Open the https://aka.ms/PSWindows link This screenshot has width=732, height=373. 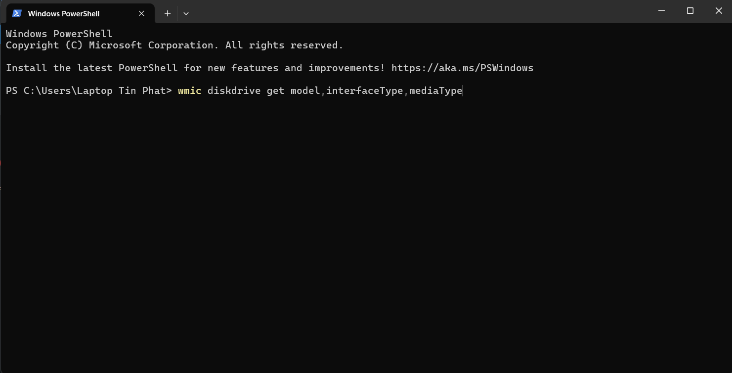(462, 68)
